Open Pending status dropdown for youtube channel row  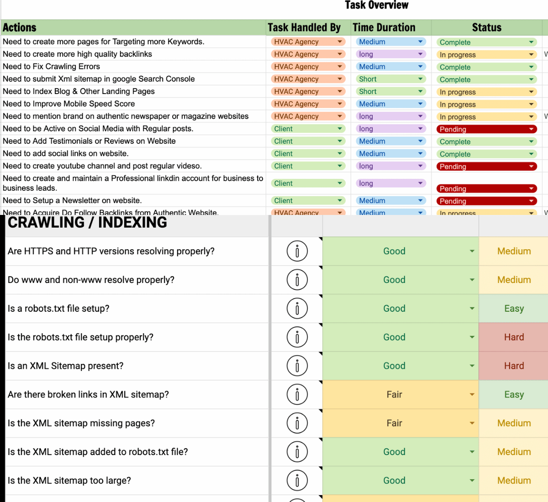[531, 167]
